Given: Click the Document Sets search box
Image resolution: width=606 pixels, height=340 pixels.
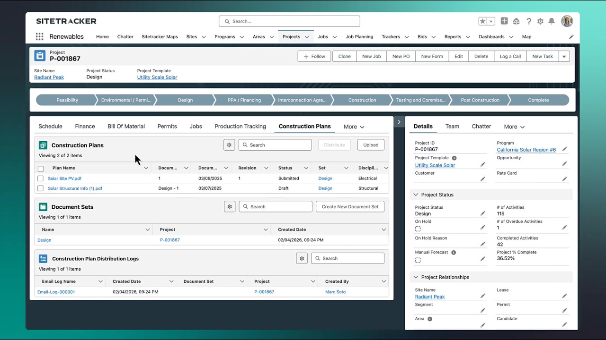Looking at the screenshot, I should coord(276,206).
